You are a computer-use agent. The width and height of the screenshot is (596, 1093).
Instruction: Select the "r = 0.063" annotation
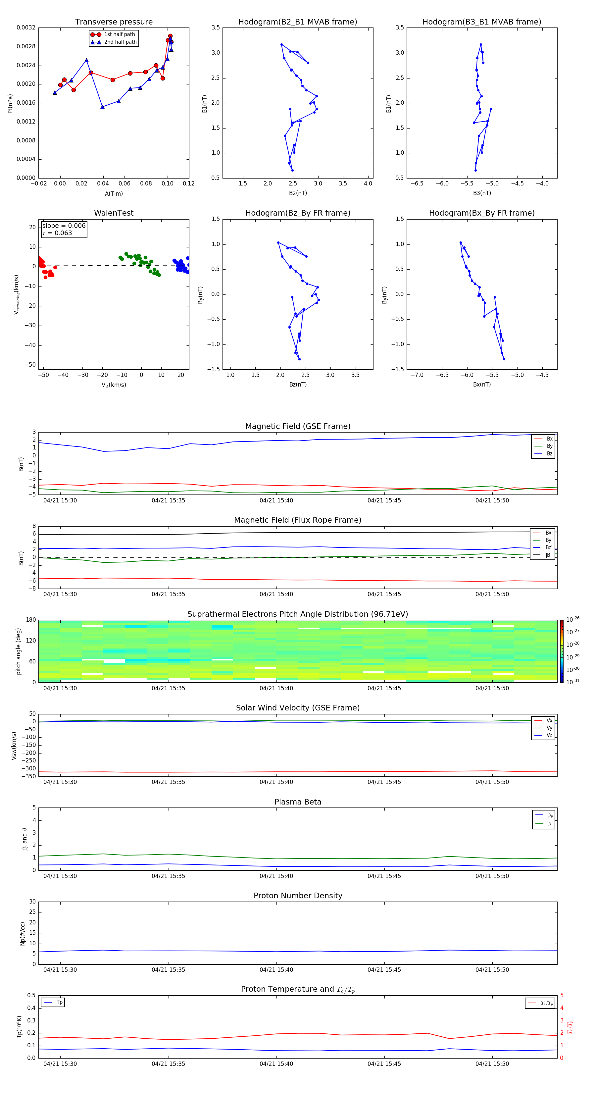tap(57, 233)
